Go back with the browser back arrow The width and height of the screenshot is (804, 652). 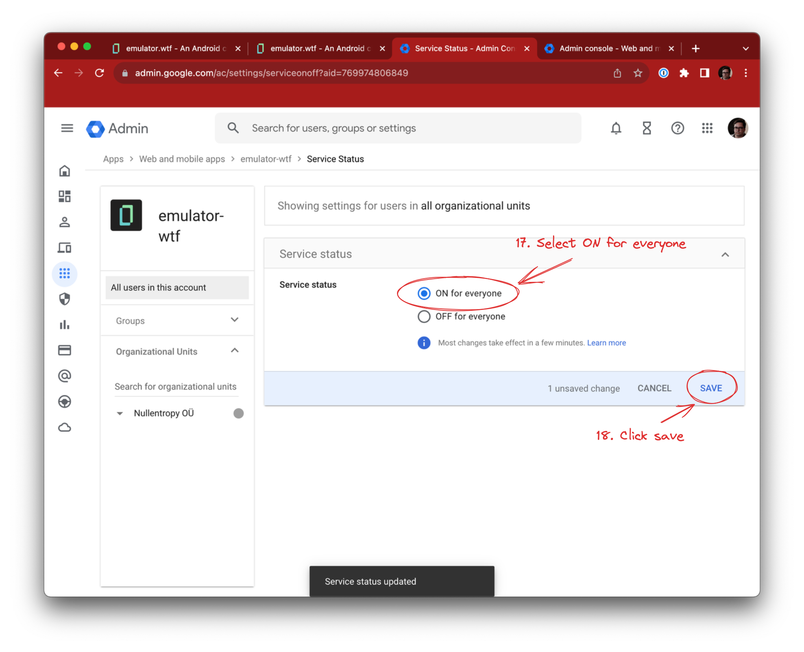point(58,73)
